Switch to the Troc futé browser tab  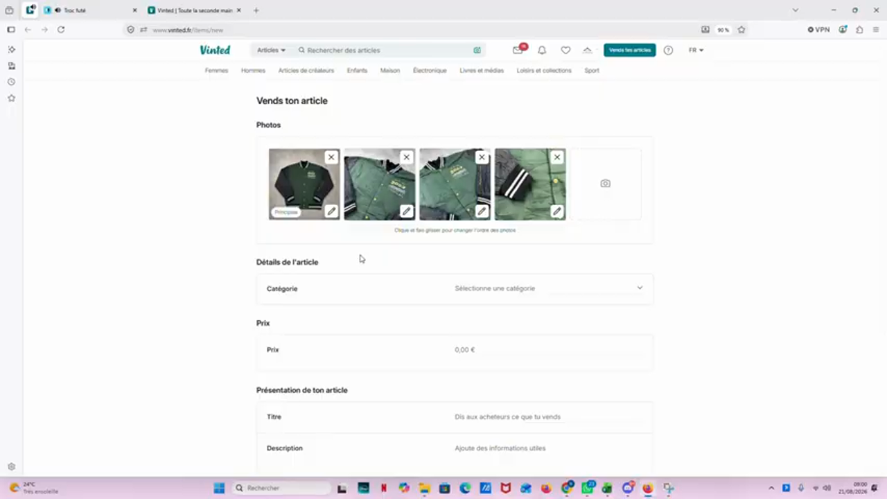pyautogui.click(x=89, y=10)
